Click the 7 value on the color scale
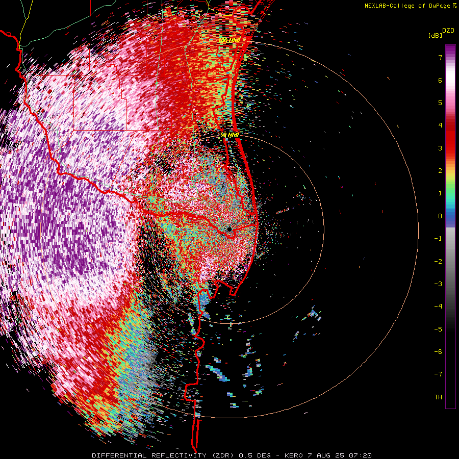This screenshot has width=459, height=459. 440,57
